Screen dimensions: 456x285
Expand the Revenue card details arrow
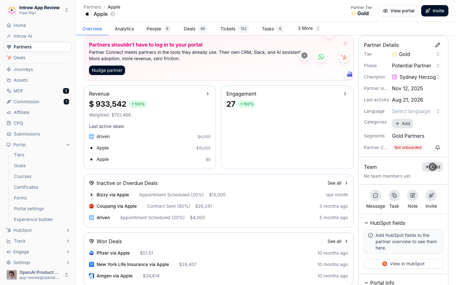tap(208, 94)
